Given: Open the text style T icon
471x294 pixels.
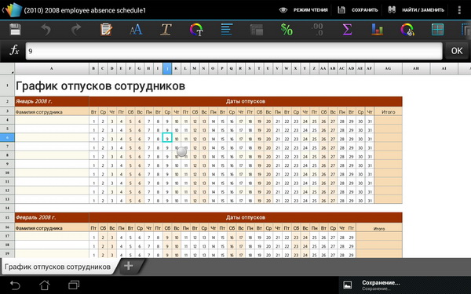Looking at the screenshot, I should click(x=166, y=30).
